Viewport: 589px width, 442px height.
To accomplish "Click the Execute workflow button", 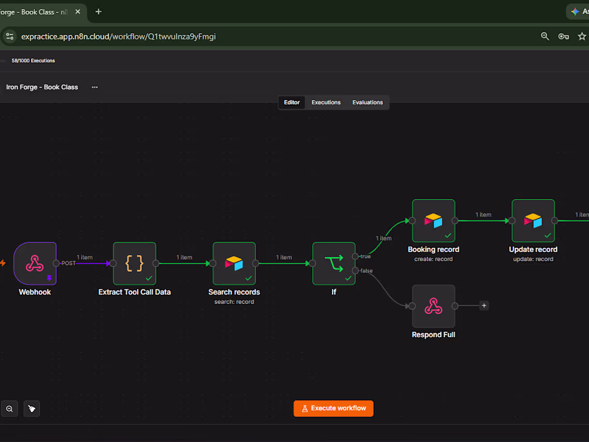I will [x=333, y=408].
